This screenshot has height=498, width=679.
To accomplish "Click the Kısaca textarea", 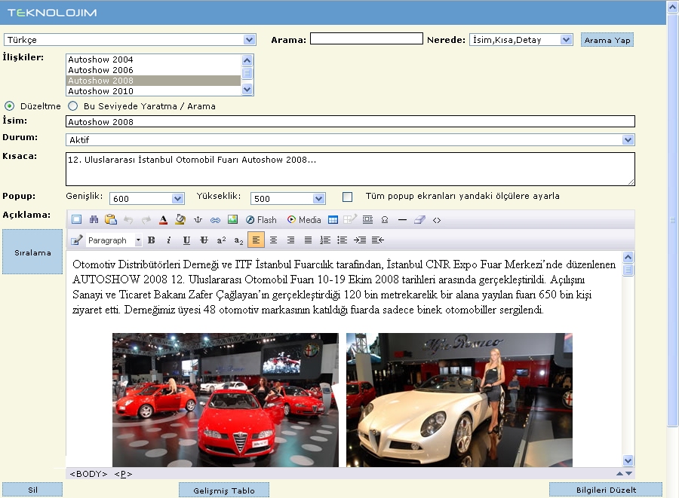I will click(350, 169).
